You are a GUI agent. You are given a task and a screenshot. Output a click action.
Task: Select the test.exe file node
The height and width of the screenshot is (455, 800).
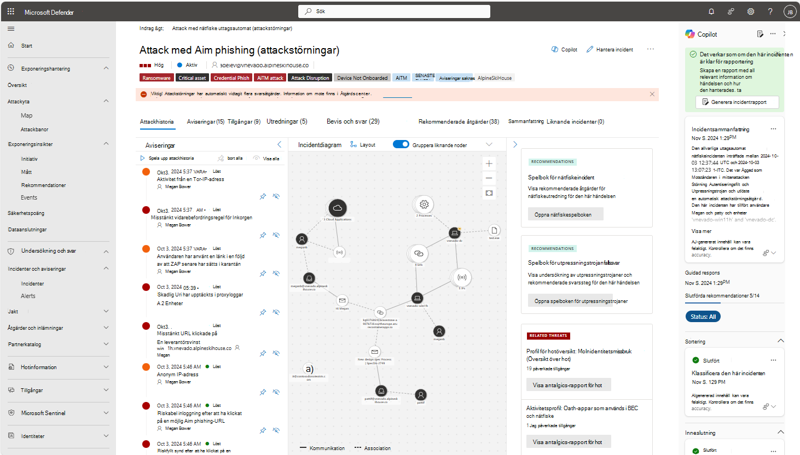(x=494, y=230)
